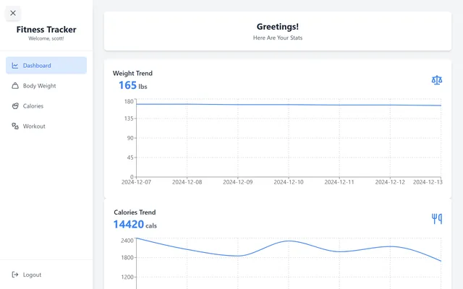Click the 165 lbs value

133,85
